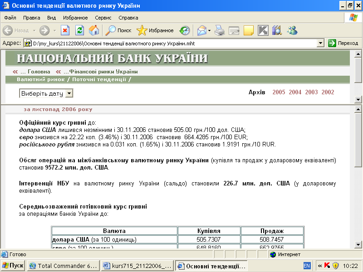Viewport: 363px width, 272px height.
Task: Expand the Mail button dropdown arrow
Action: [x=210, y=30]
